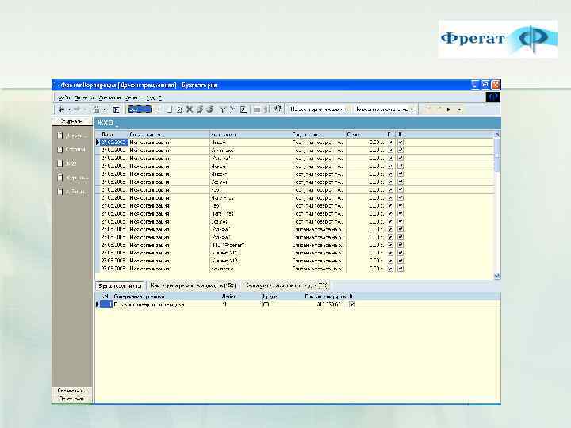Click the back navigation arrow icon

[x=62, y=109]
